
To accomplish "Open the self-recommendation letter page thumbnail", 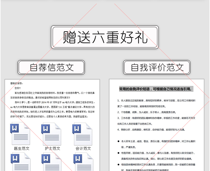I will click(52, 125).
